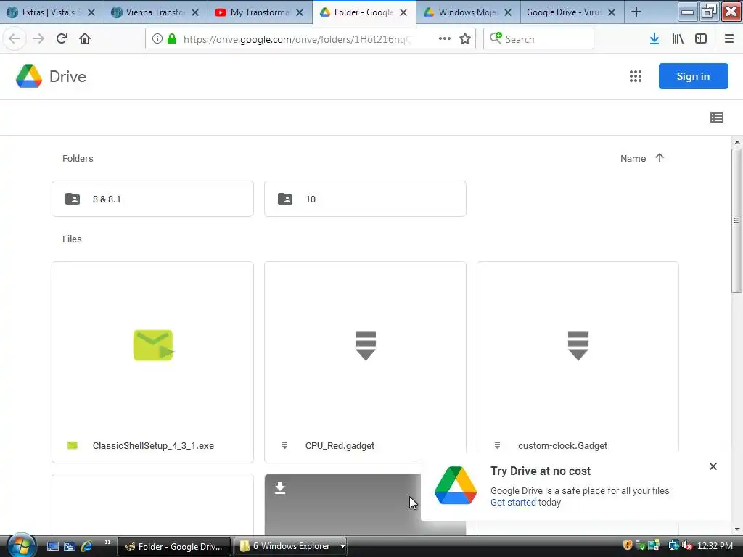Click the download icon on the hovered file
This screenshot has width=743, height=557.
coord(280,488)
